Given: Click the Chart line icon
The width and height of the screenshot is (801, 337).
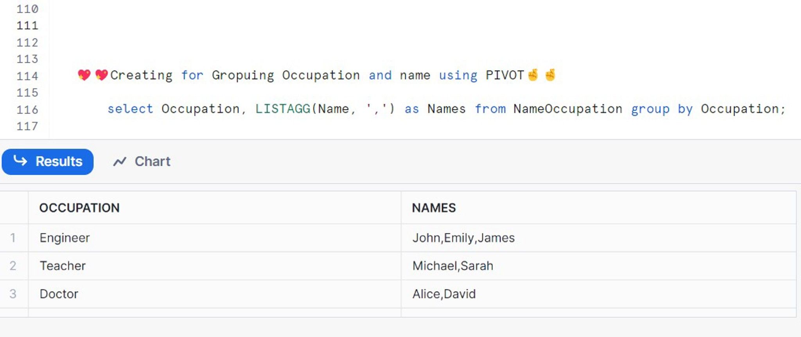Looking at the screenshot, I should point(120,161).
